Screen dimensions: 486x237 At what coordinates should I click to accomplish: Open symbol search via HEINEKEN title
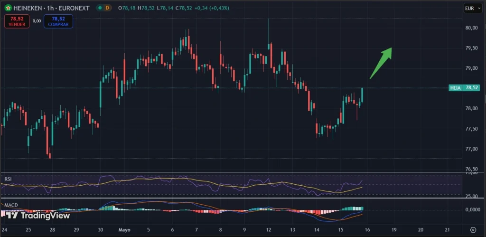click(28, 8)
